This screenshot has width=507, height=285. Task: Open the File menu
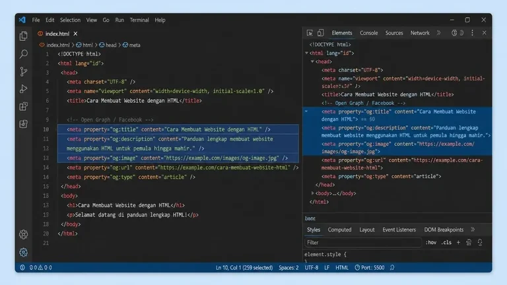(x=36, y=20)
